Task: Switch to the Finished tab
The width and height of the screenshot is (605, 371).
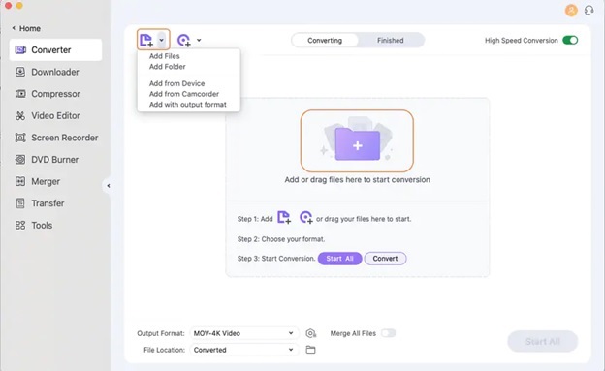Action: click(391, 40)
